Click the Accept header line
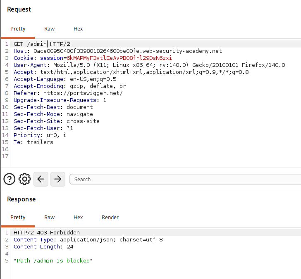 [x=131, y=72]
